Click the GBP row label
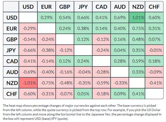The image size is (166, 122). click(x=12, y=39)
